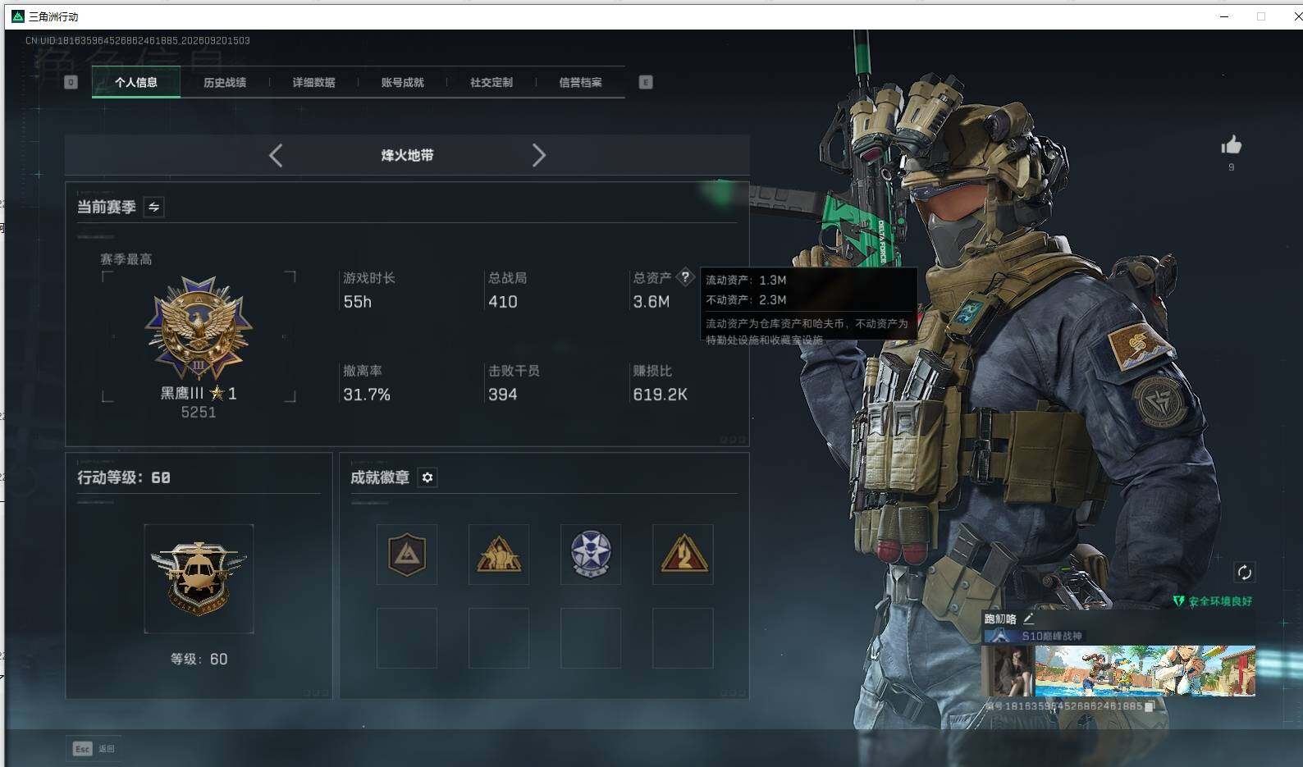Screen dimensions: 1303x767
Task: Go to the 账号成就 tab
Action: click(x=403, y=82)
